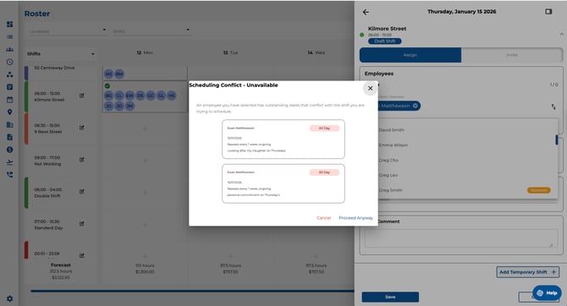Image resolution: width=567 pixels, height=306 pixels.
Task: Click the Draft Shift badge
Action: (385, 41)
